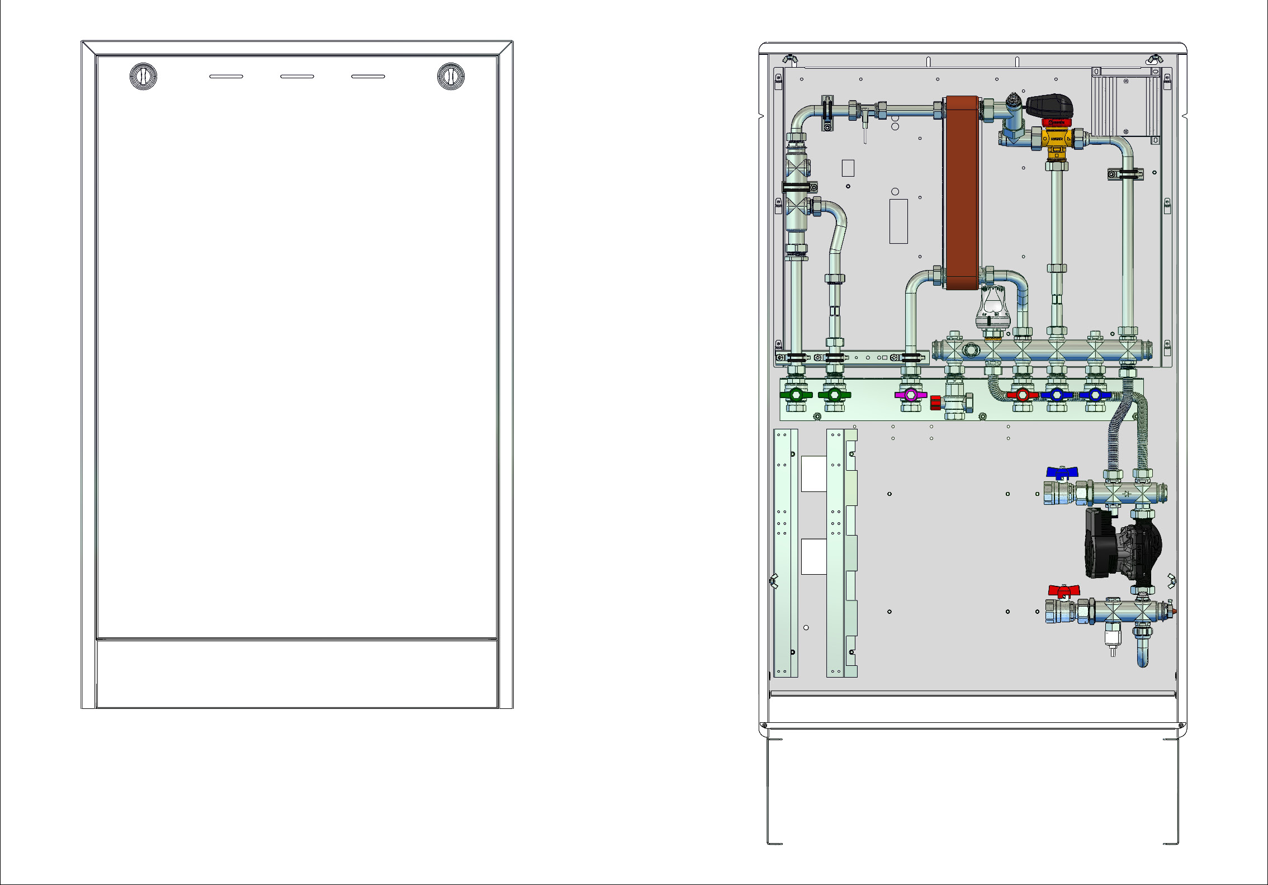
Task: Click the right blue-handled ball valve in row
Action: [1095, 395]
